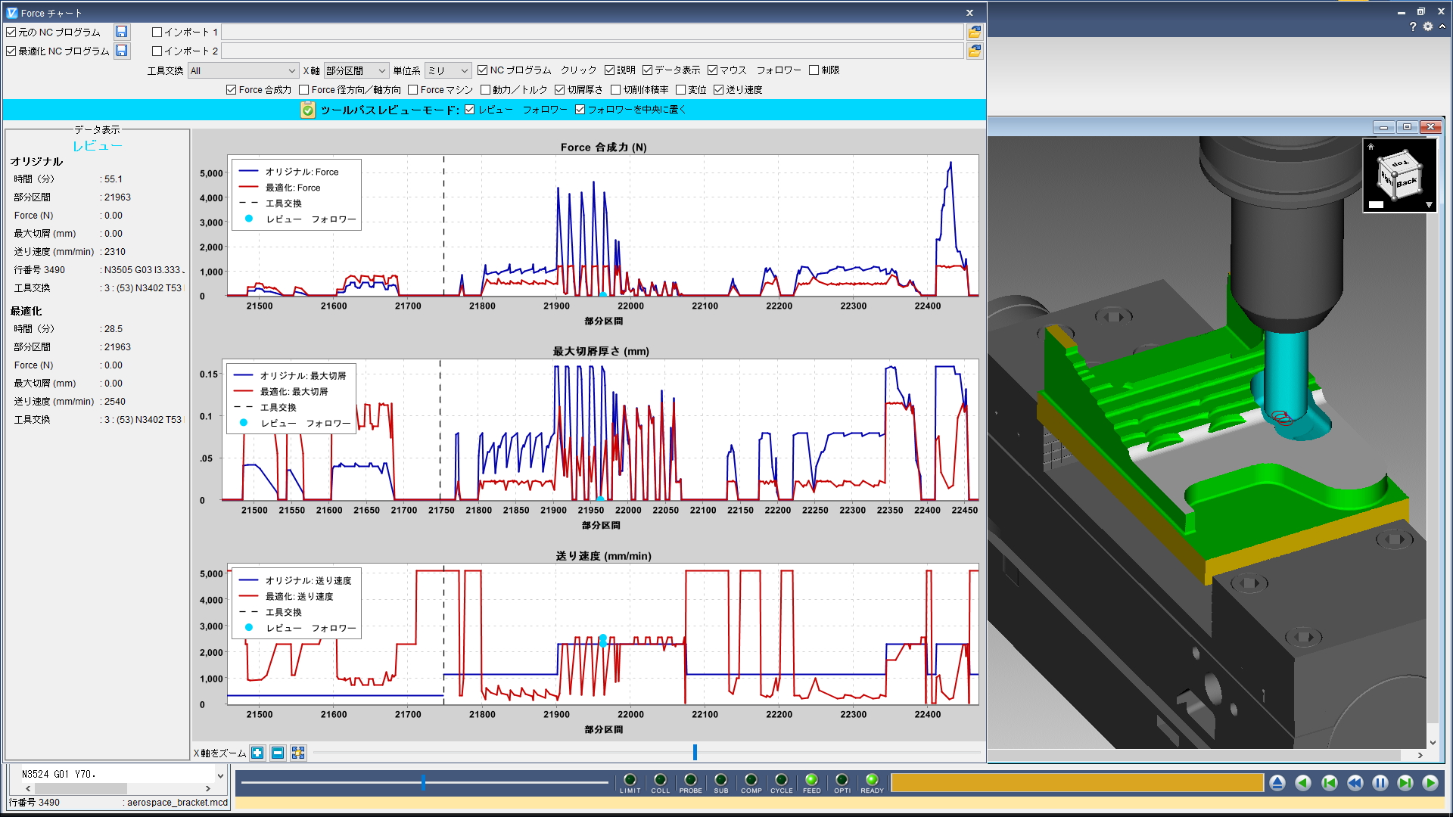Click the OPTI status indicator
This screenshot has width=1453, height=817.
pyautogui.click(x=842, y=779)
